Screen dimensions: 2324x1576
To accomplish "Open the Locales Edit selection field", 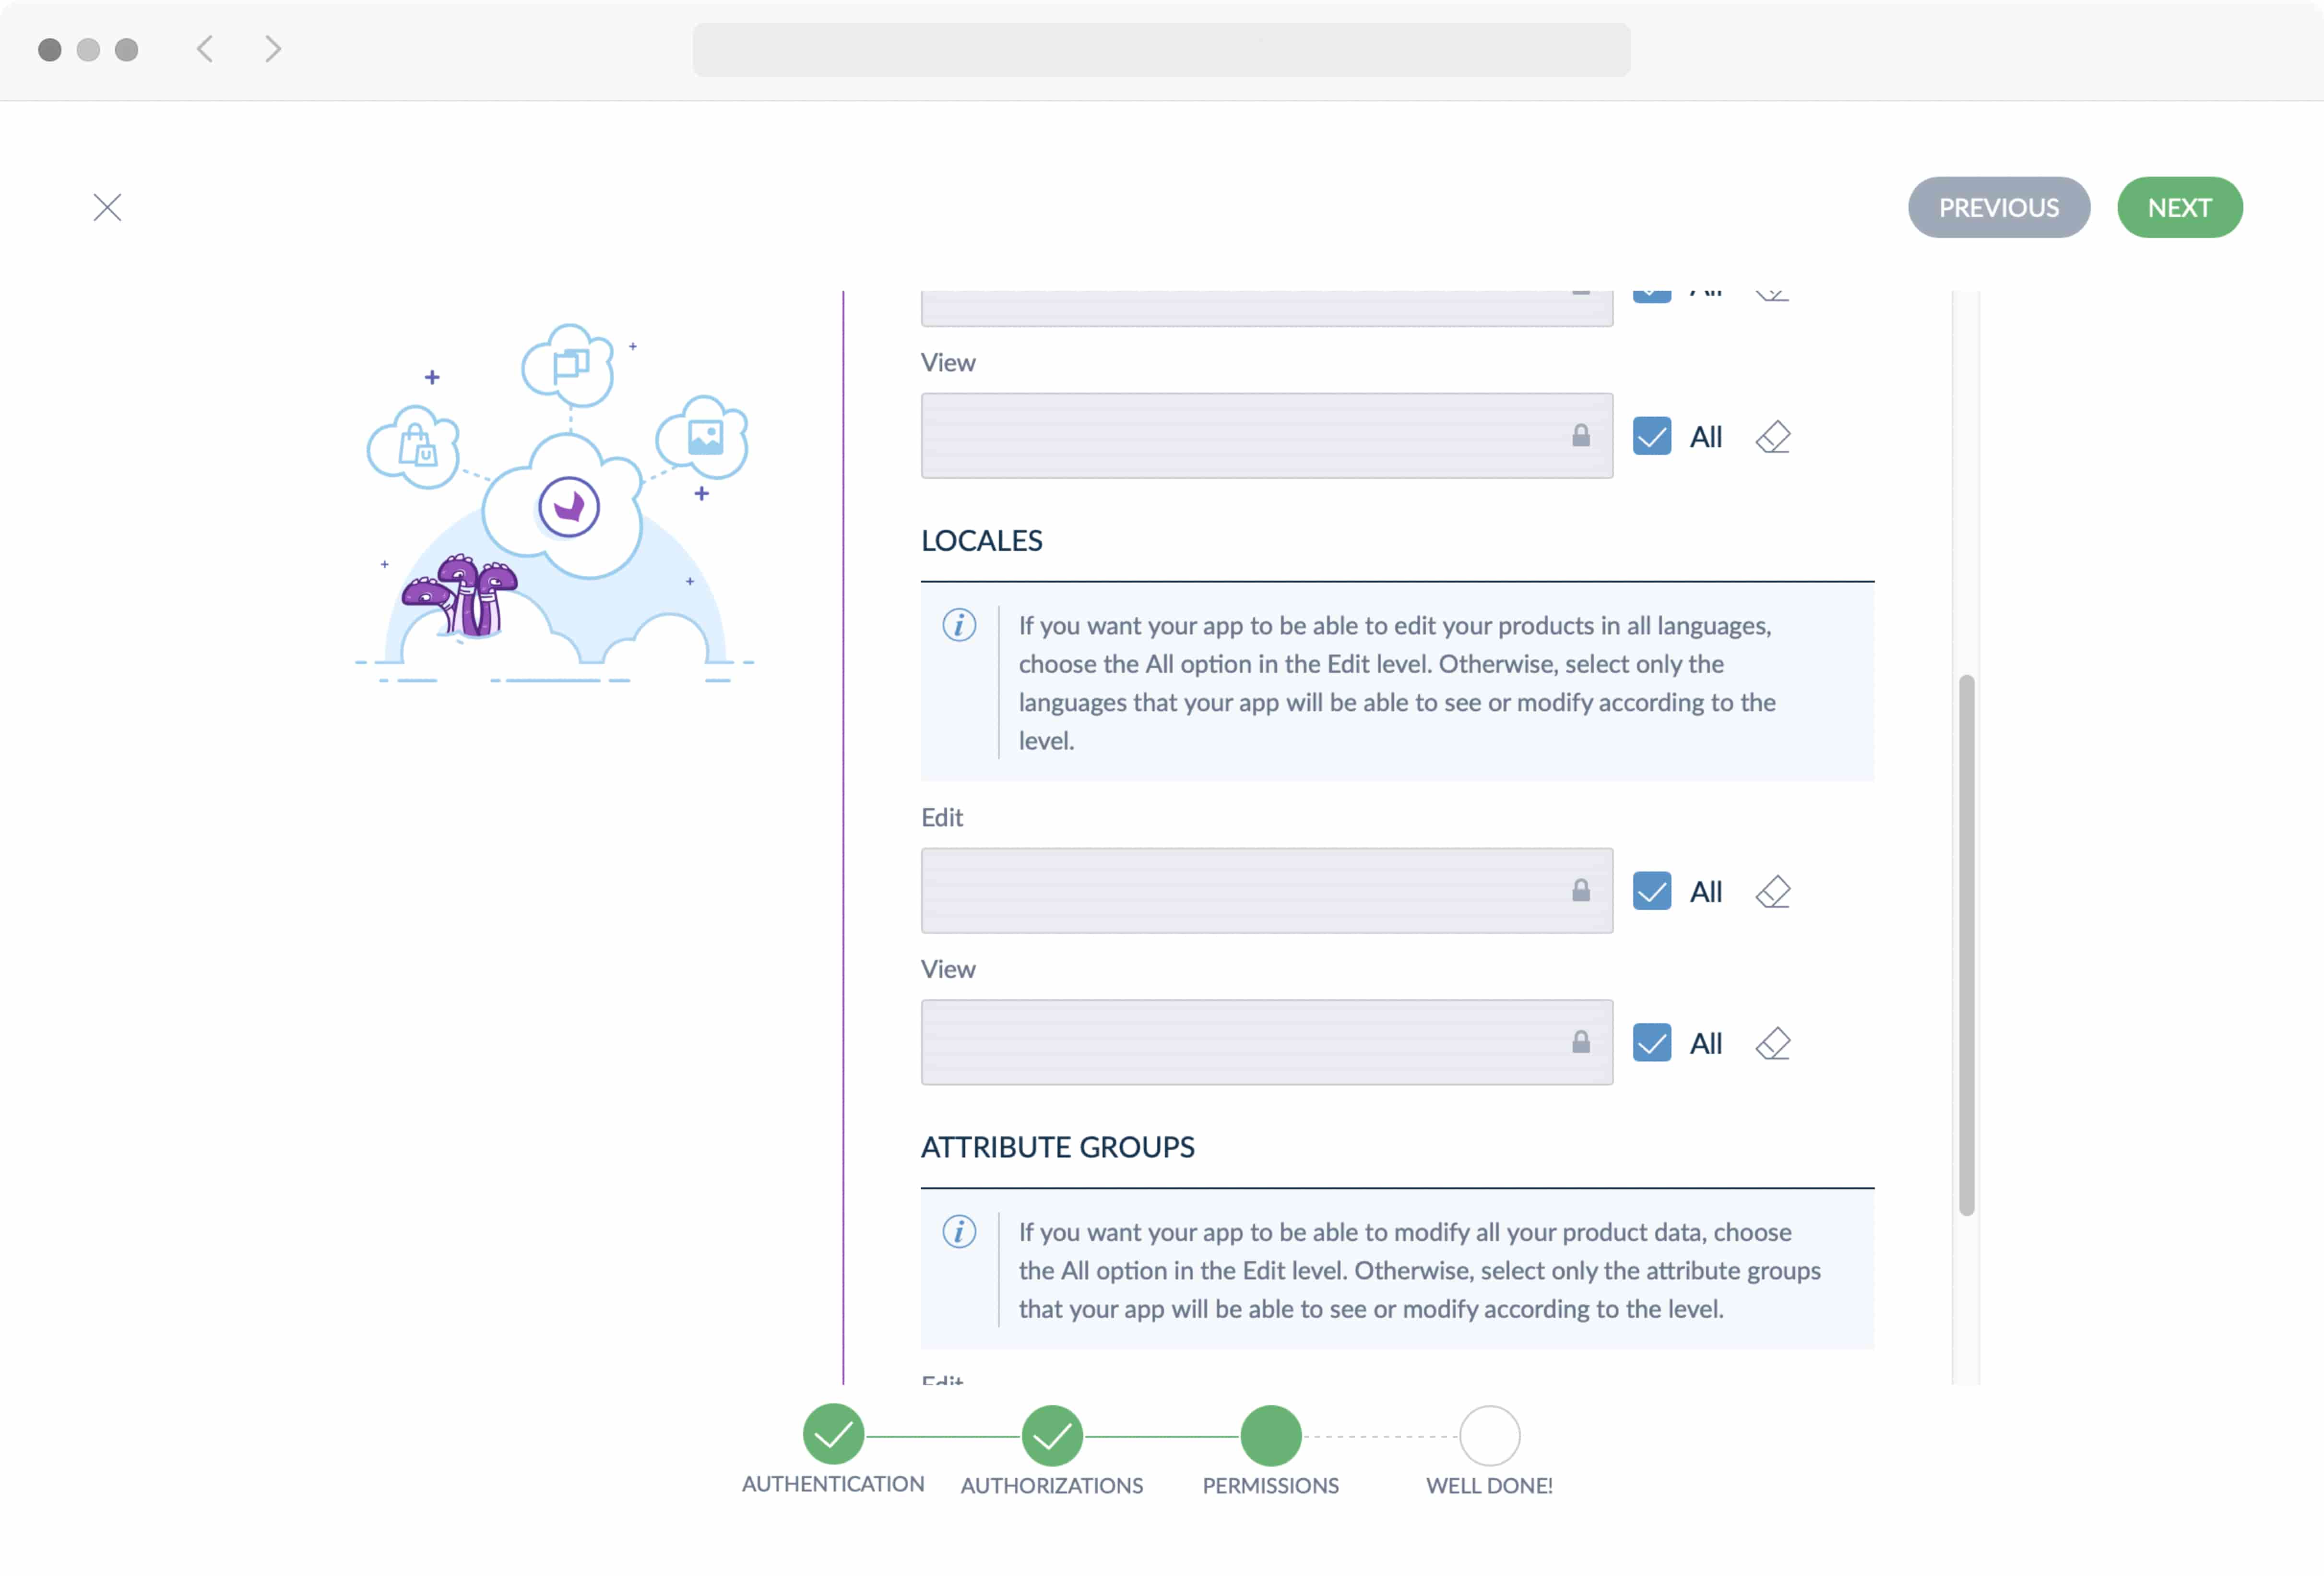I will click(1240, 891).
